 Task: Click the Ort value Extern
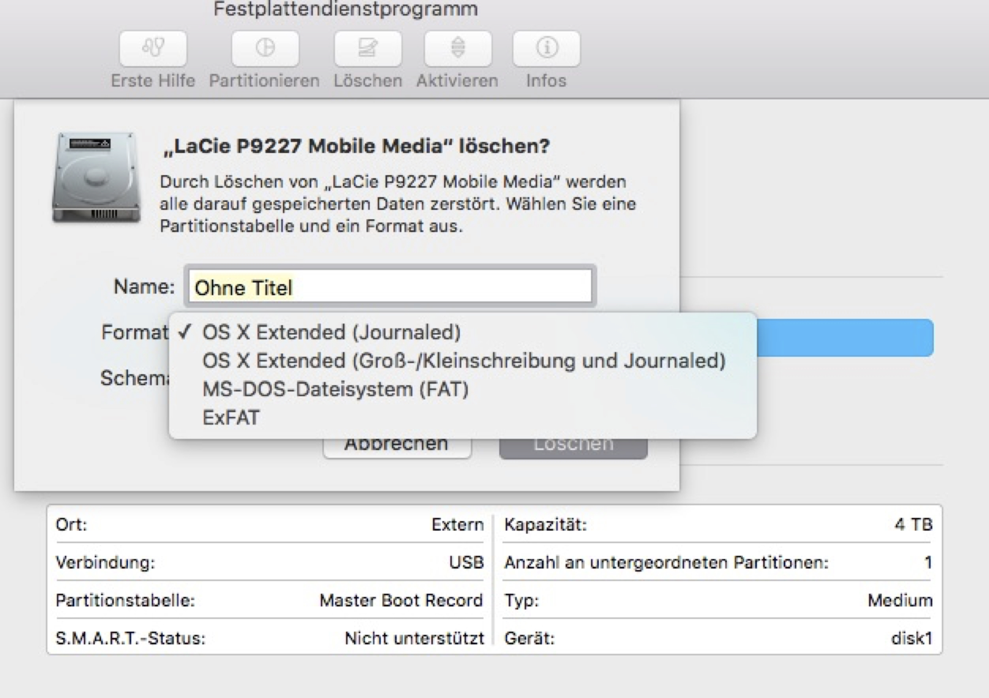(457, 524)
